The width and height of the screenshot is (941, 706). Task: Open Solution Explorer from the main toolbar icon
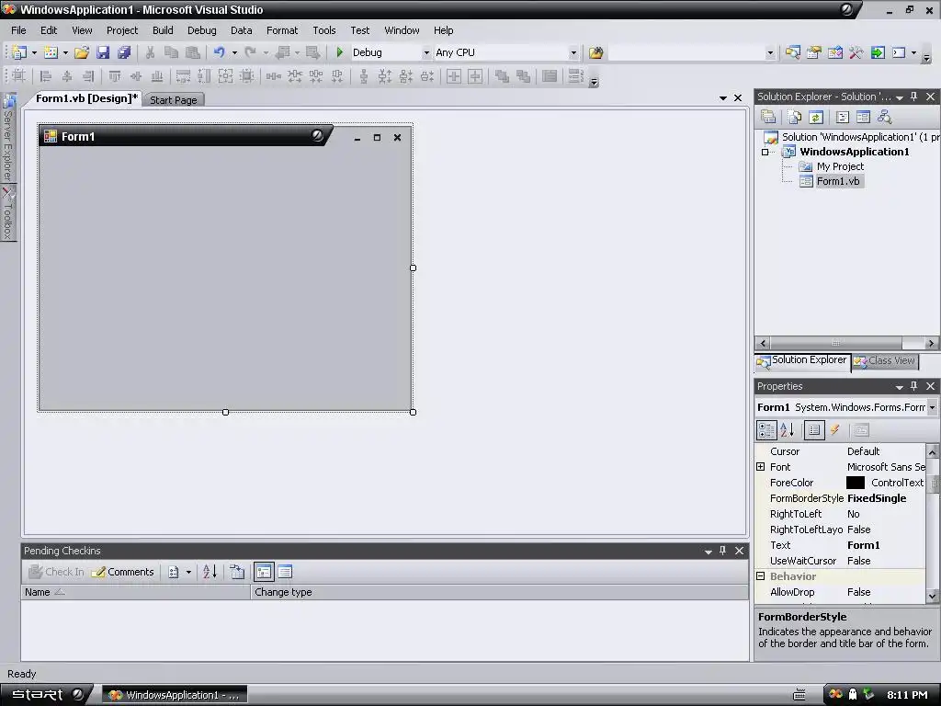(x=793, y=52)
